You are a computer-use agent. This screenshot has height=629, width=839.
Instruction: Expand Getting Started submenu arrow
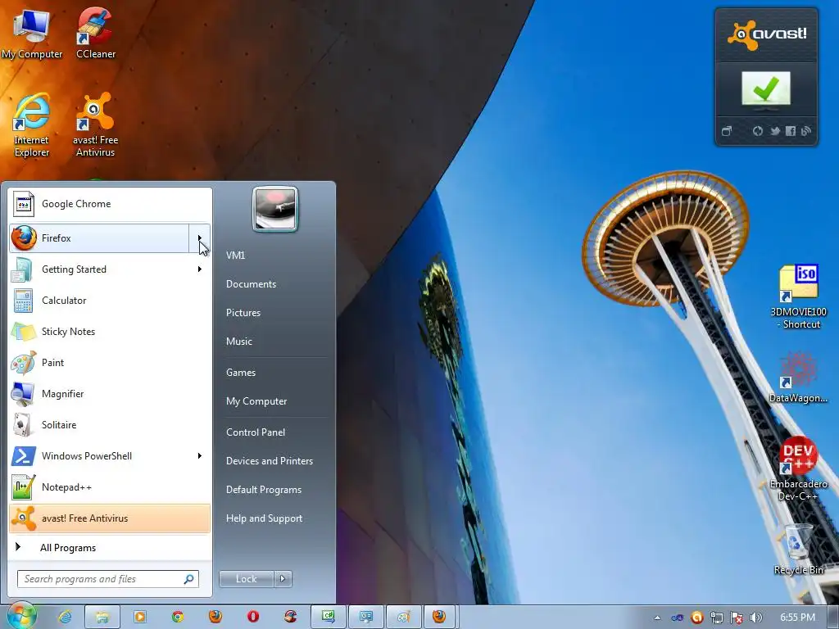tap(200, 269)
